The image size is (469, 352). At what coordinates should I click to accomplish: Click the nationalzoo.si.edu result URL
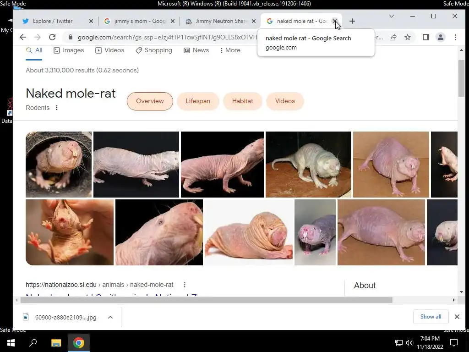coord(99,285)
